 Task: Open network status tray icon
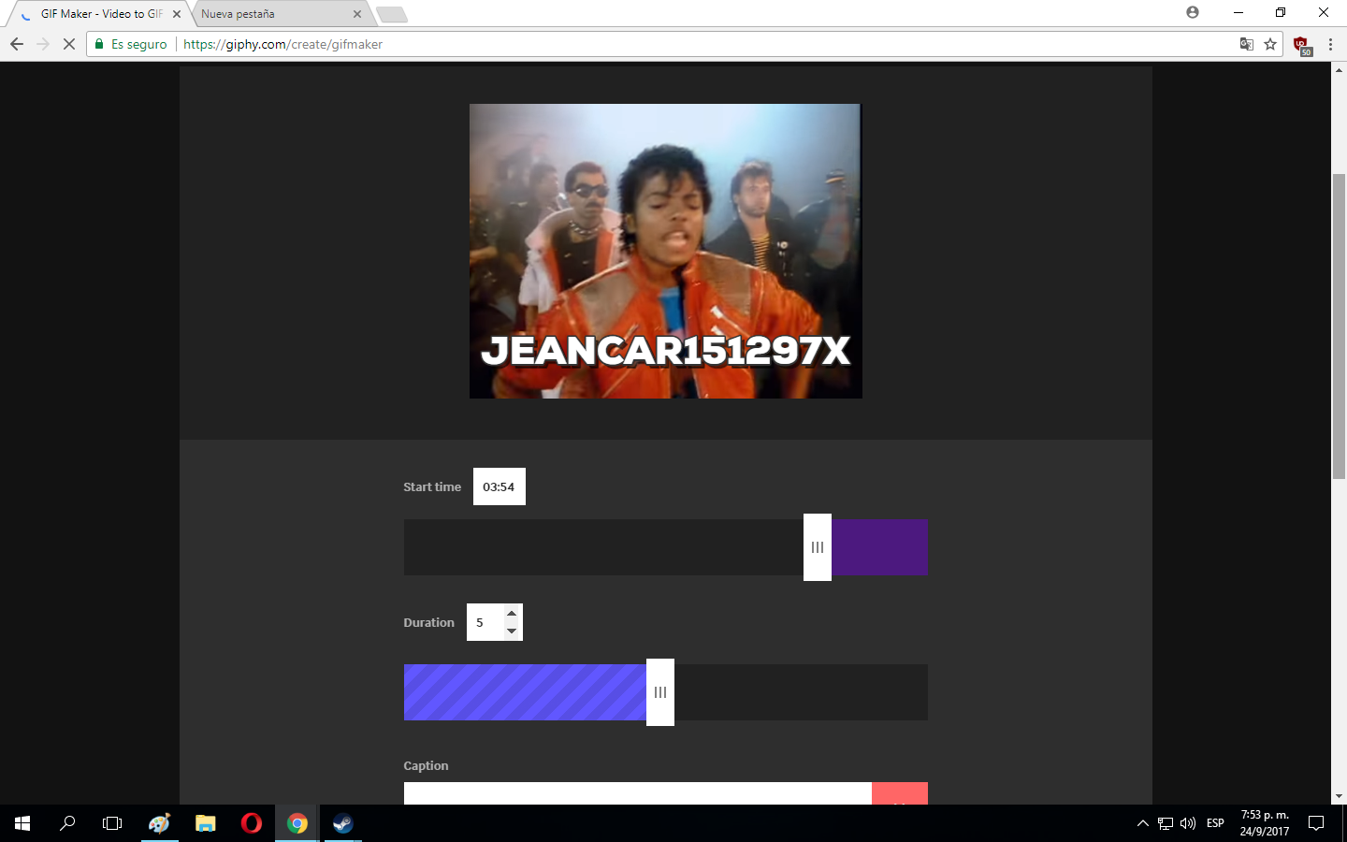[x=1166, y=823]
